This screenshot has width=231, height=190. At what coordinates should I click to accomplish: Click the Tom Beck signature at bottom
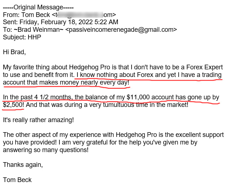[x=18, y=180]
